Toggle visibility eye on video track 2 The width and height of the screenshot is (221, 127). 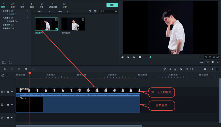pyautogui.click(x=12, y=92)
